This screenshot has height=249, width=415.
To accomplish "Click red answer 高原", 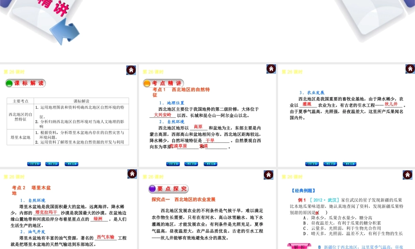I will coord(198,127).
